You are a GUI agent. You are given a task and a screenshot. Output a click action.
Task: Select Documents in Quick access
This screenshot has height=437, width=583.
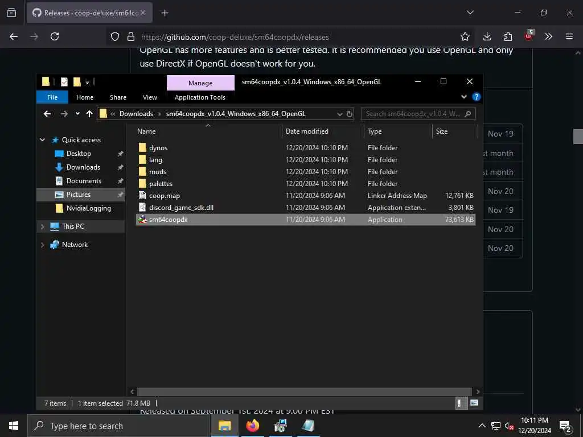pyautogui.click(x=84, y=181)
